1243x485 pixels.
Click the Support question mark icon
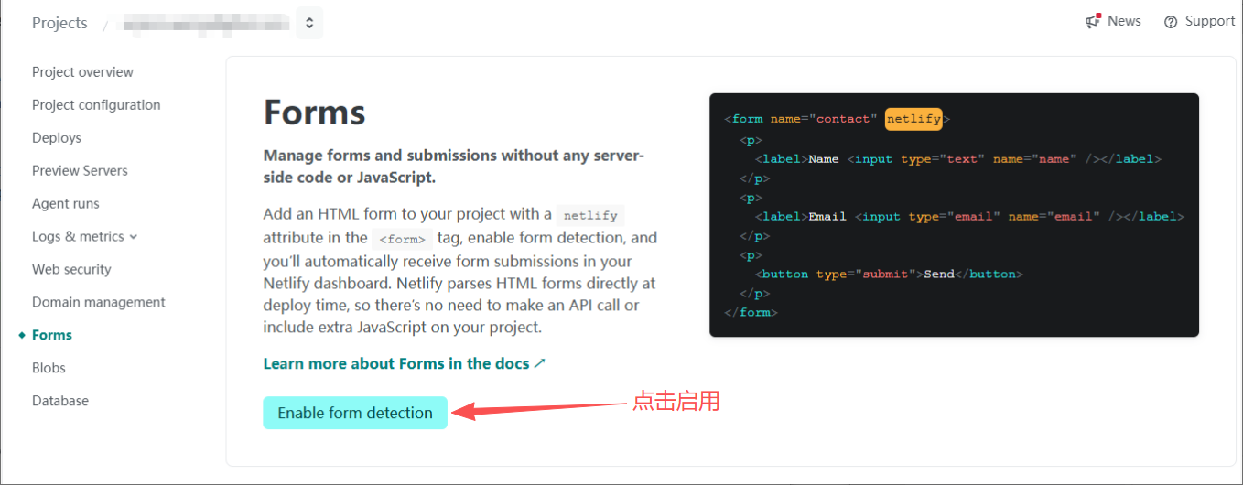[1171, 22]
